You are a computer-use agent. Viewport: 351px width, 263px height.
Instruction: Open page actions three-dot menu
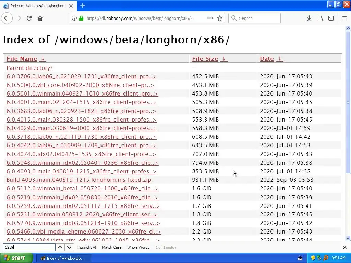point(210,18)
